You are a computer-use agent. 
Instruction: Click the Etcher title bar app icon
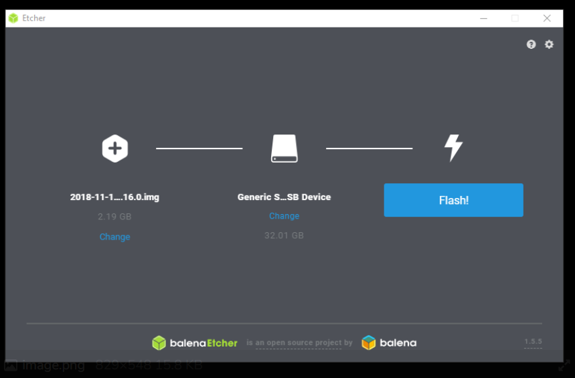coord(13,18)
